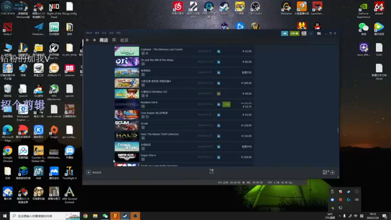Switch to Steam on the taskbar
This screenshot has height=220, width=391.
coord(125,216)
